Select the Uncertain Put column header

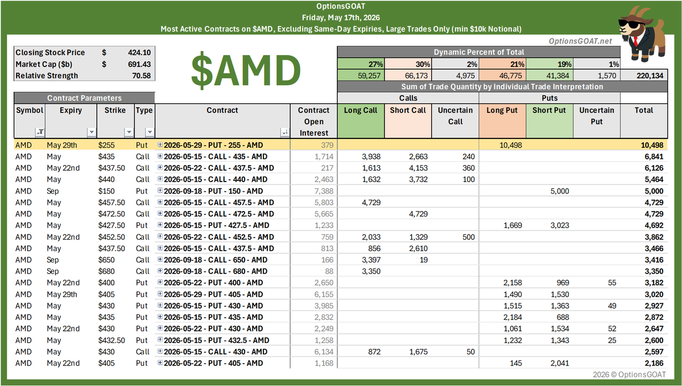click(597, 121)
